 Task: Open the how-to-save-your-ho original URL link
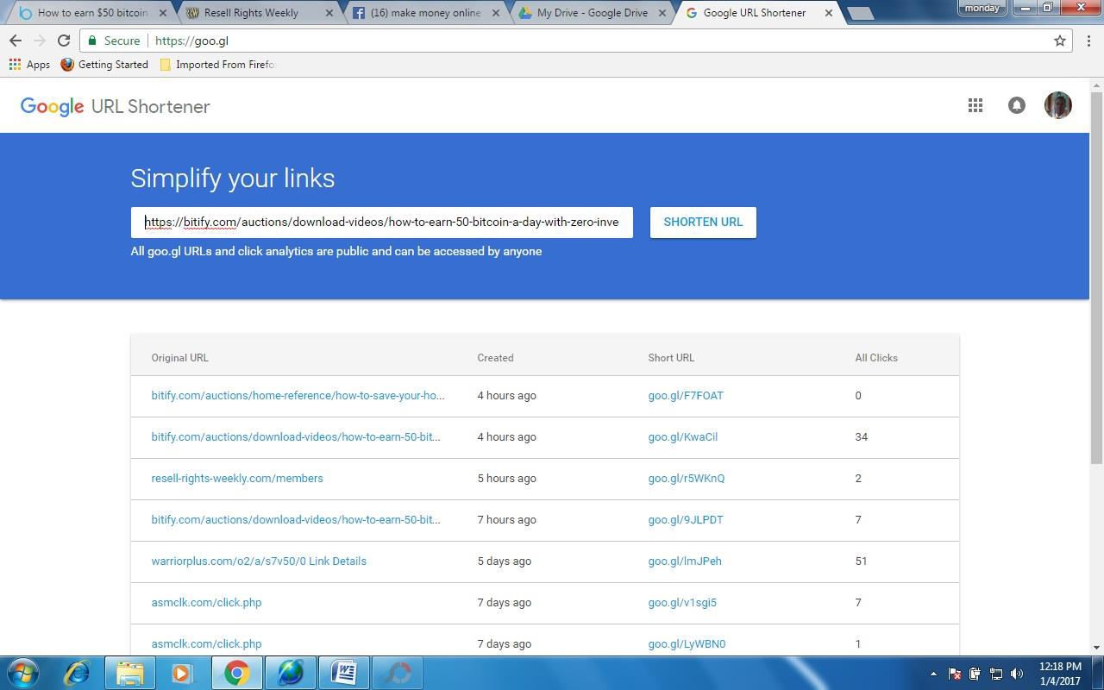coord(298,395)
